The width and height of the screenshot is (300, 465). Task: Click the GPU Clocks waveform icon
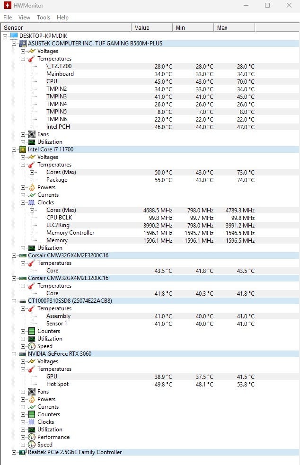pyautogui.click(x=32, y=422)
